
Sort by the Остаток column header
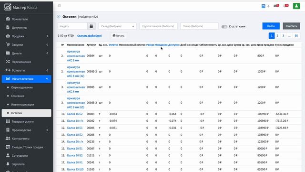pos(113,45)
